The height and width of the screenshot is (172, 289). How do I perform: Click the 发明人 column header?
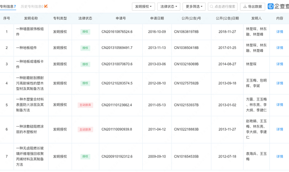pos(256,18)
